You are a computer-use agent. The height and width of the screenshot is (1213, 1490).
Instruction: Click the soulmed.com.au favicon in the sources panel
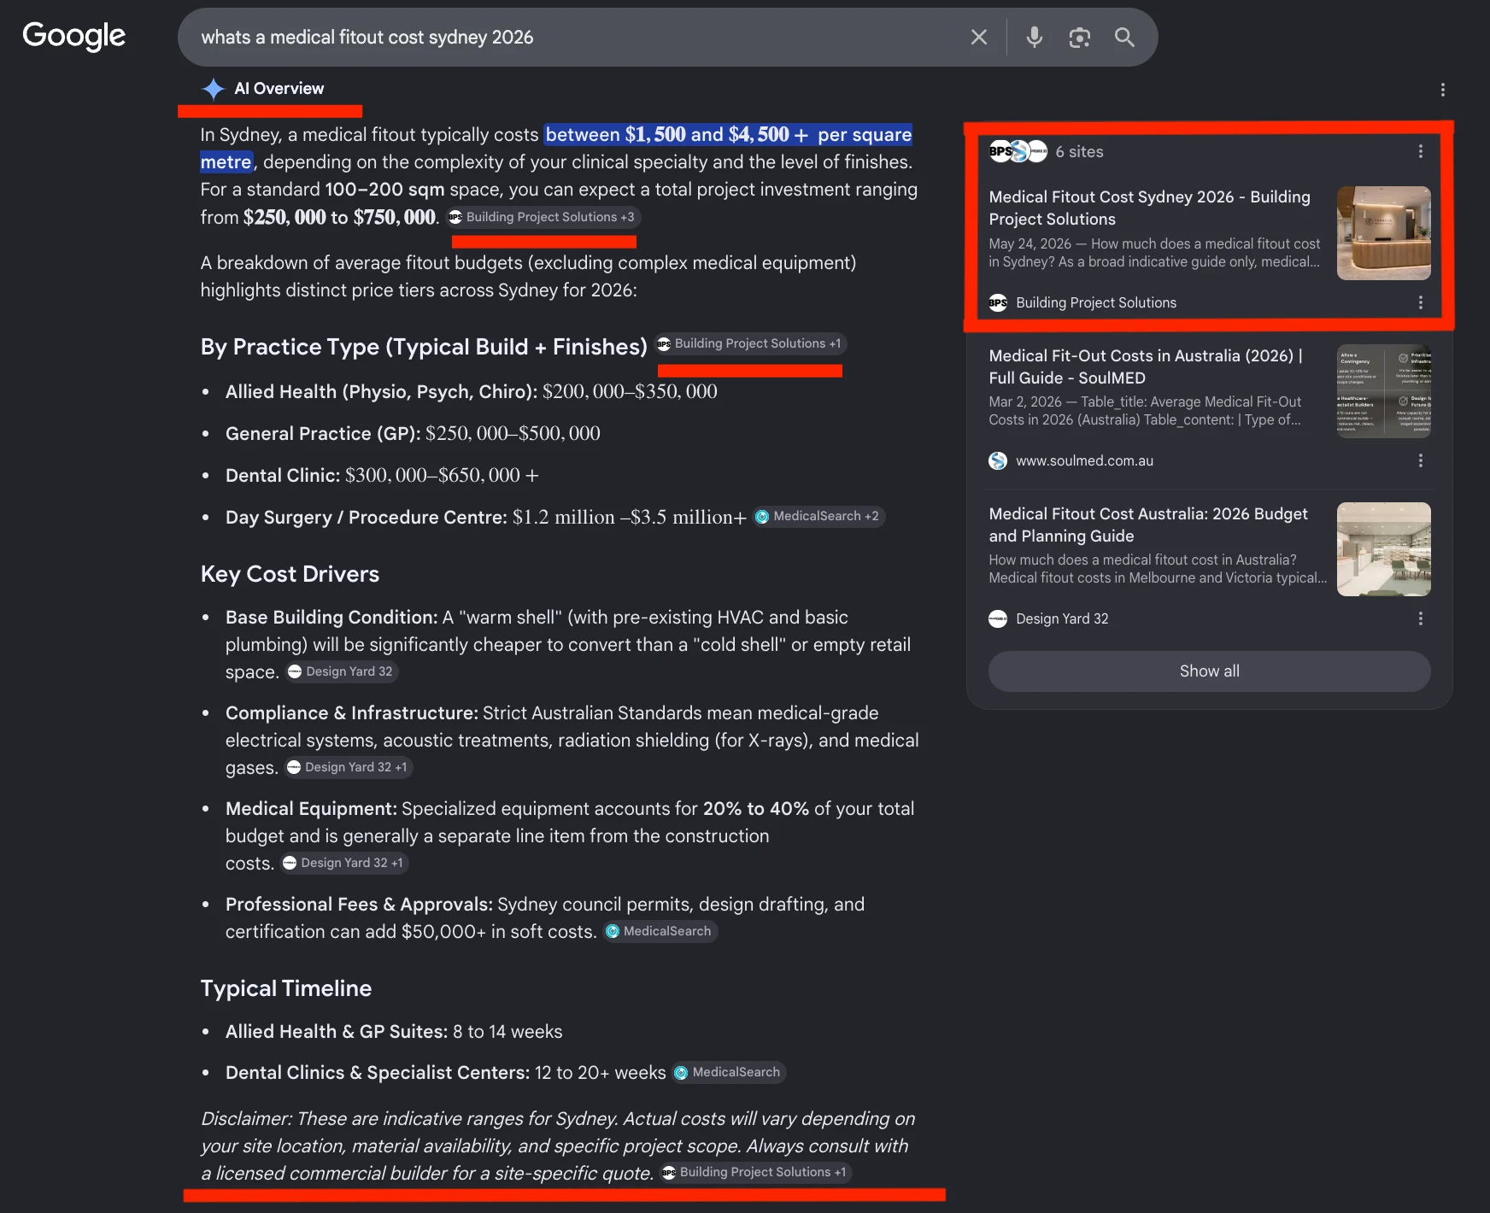point(998,460)
